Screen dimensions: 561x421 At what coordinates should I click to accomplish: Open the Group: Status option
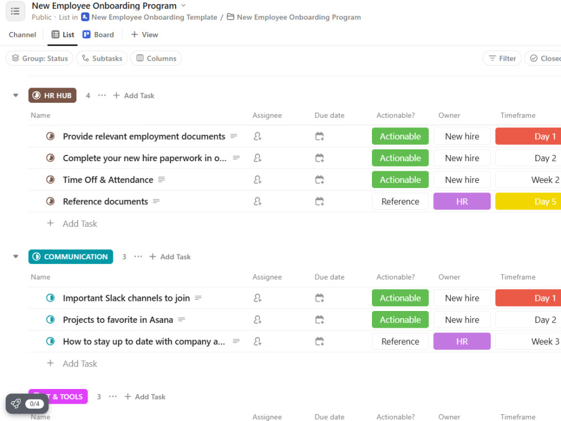[x=40, y=58]
